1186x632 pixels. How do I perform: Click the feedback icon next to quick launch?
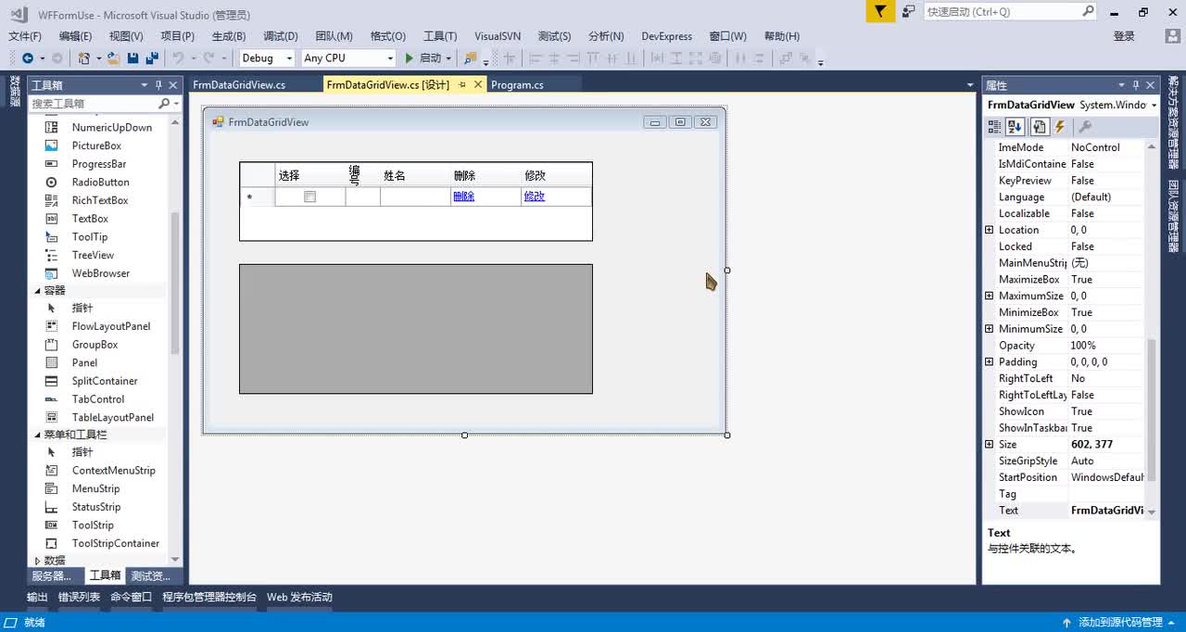909,11
